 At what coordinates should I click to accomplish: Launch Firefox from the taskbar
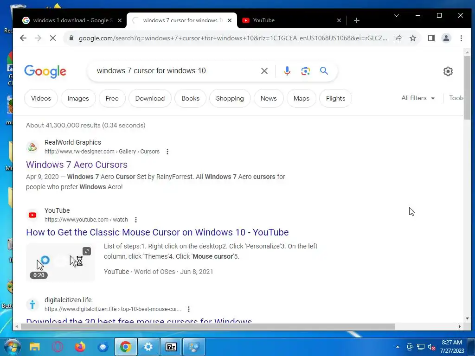click(80, 347)
